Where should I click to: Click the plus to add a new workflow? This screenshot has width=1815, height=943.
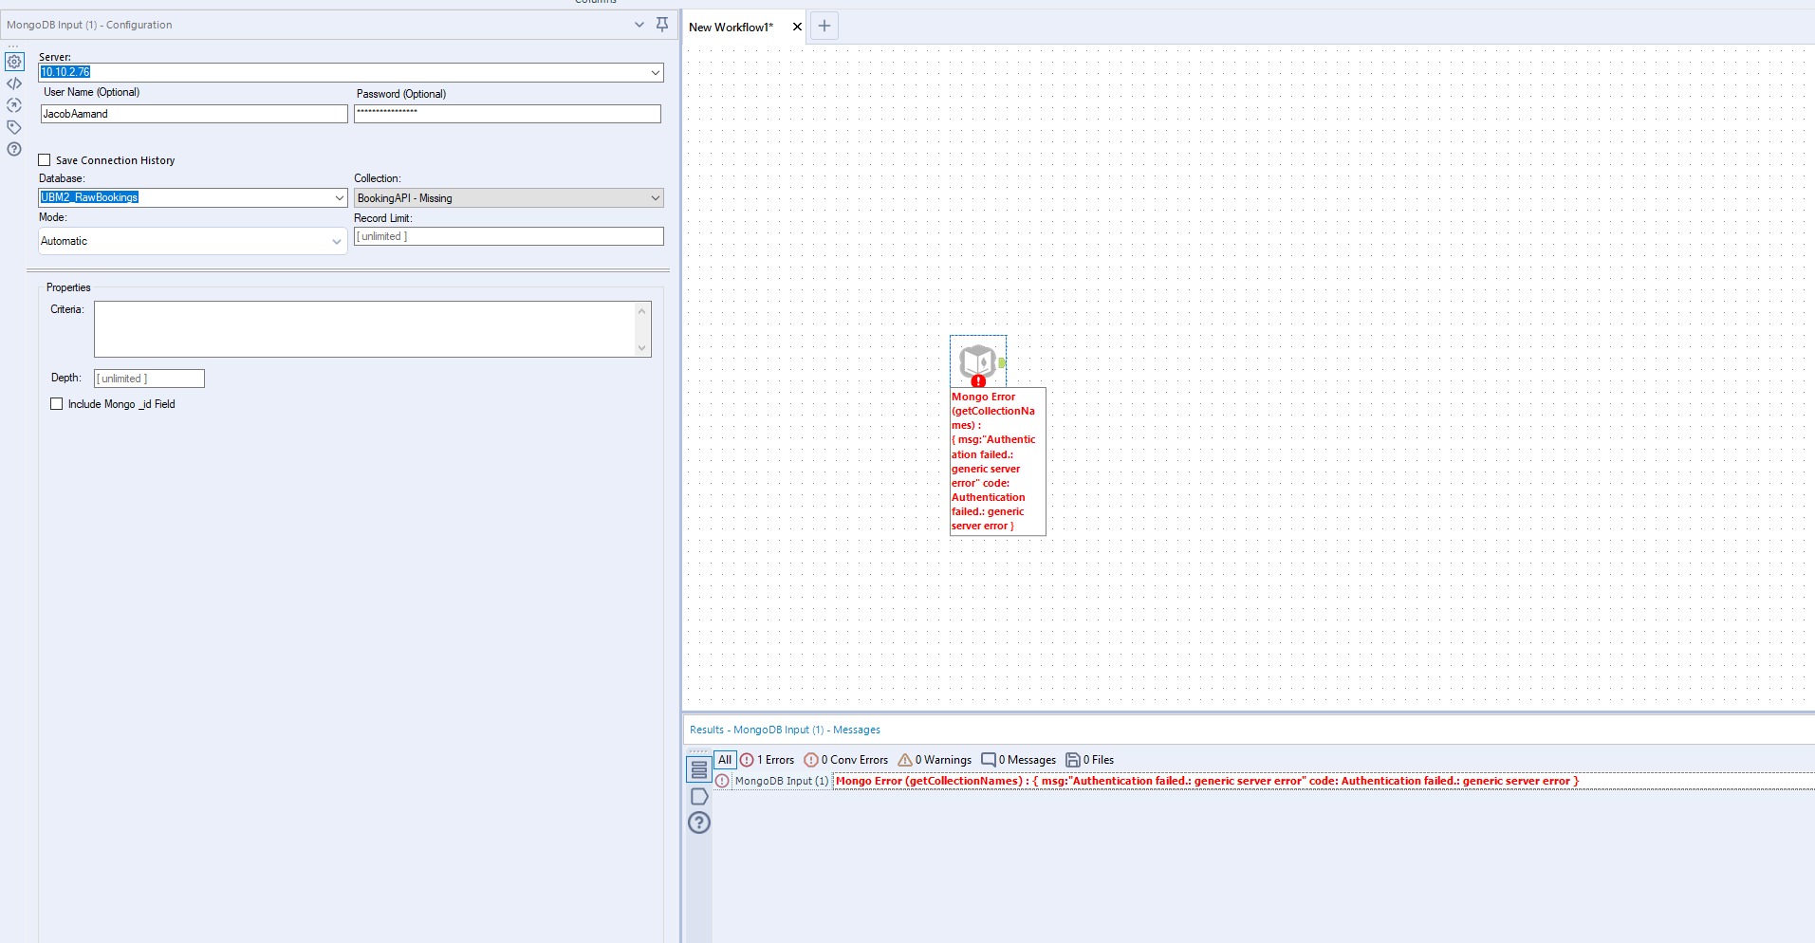(x=824, y=26)
